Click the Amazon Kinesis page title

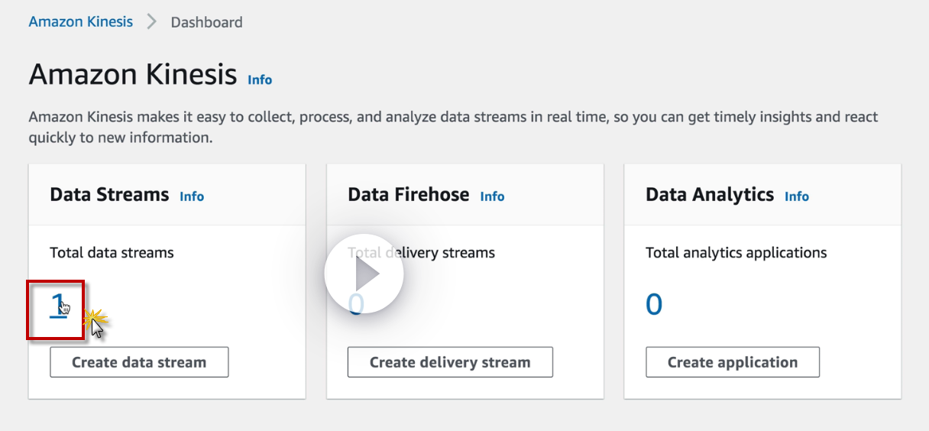pyautogui.click(x=133, y=75)
